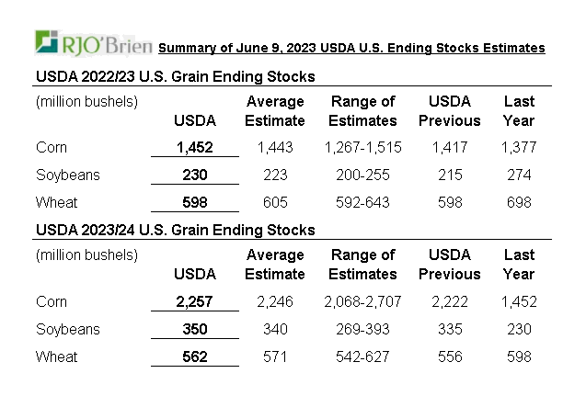This screenshot has width=586, height=396.
Task: Select the wheat average estimate 571
Action: [273, 356]
